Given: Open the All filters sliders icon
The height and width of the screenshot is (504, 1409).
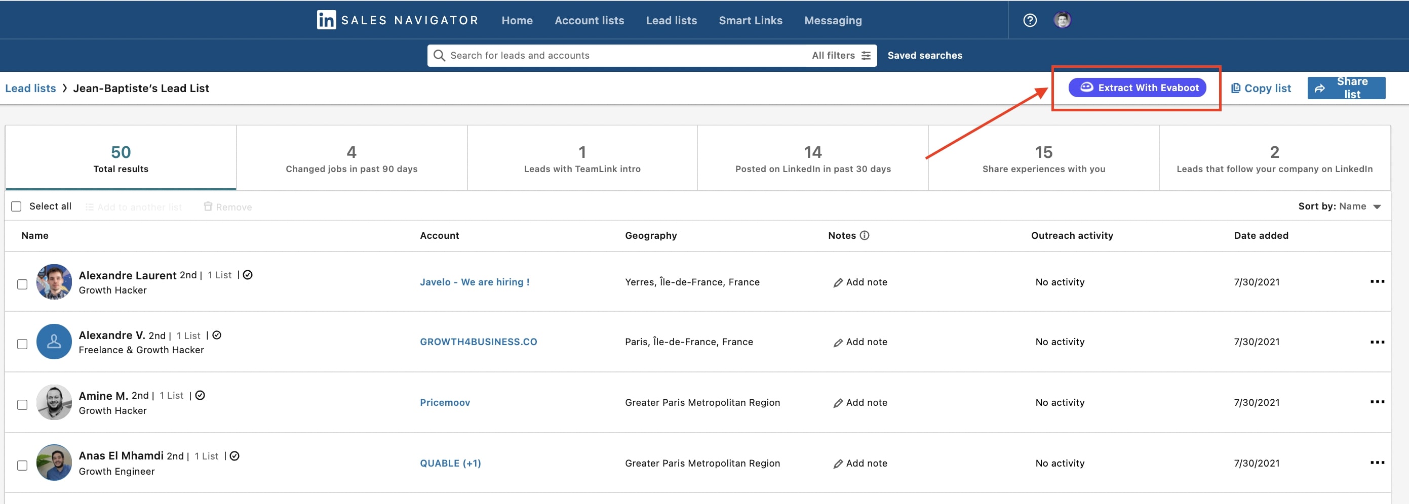Looking at the screenshot, I should coord(866,55).
